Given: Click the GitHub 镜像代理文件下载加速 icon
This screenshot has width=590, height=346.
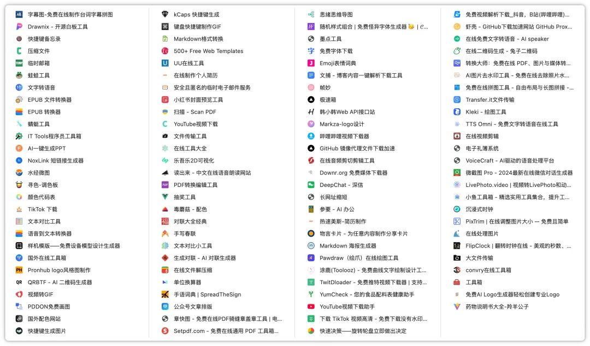Looking at the screenshot, I should 311,148.
